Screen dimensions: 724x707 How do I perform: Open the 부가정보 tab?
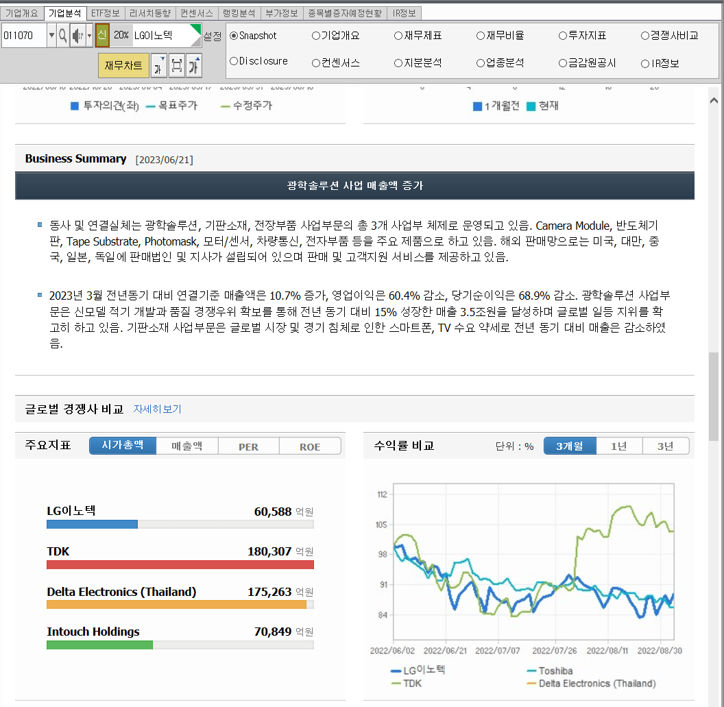click(x=282, y=14)
